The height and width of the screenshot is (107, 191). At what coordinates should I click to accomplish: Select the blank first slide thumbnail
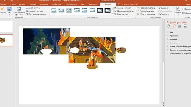point(6,27)
